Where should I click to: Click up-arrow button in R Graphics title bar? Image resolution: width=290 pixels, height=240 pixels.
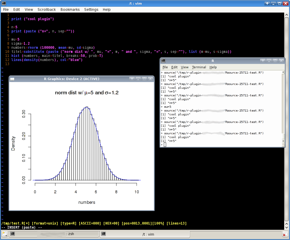(132, 79)
